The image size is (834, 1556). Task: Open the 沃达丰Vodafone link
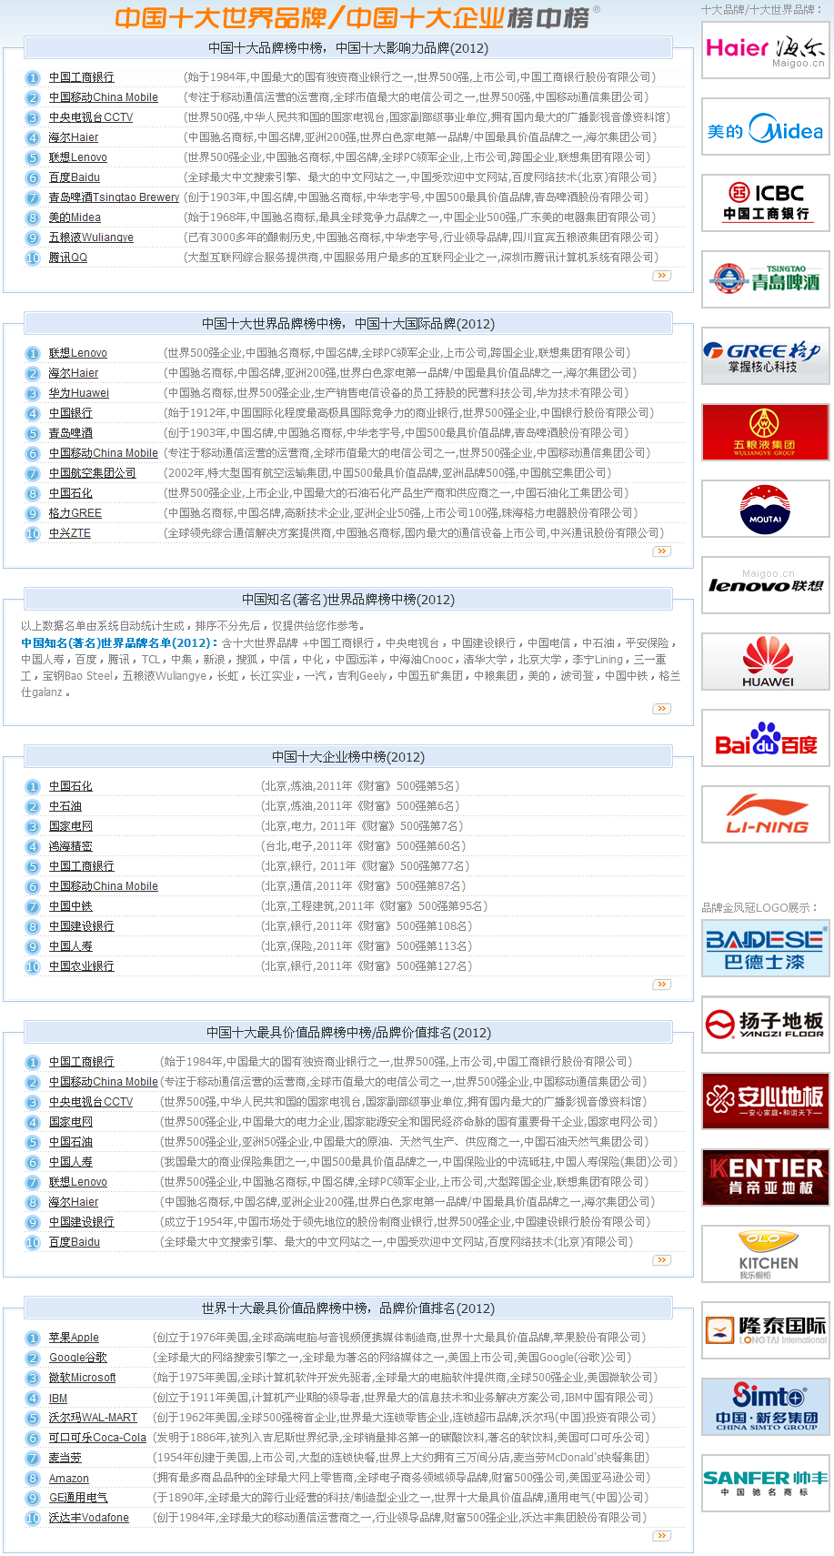coord(89,1518)
